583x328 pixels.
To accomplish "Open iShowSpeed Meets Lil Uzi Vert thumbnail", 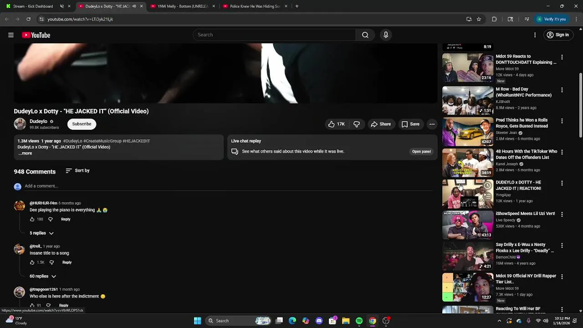I will 468,225.
